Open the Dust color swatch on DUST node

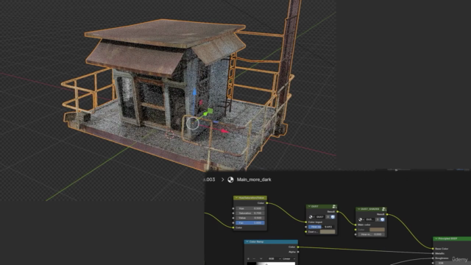(327, 232)
